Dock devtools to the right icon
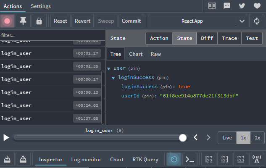This screenshot has height=168, width=266. tap(225, 159)
